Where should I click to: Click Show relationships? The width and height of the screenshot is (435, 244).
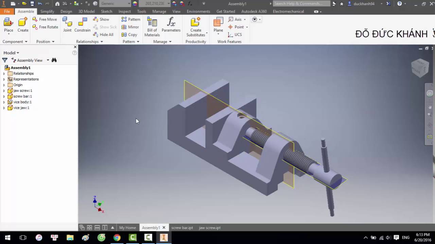tap(101, 19)
